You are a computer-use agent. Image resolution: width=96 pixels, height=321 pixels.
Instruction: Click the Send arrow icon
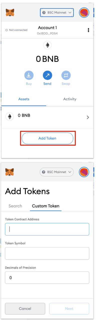47,75
